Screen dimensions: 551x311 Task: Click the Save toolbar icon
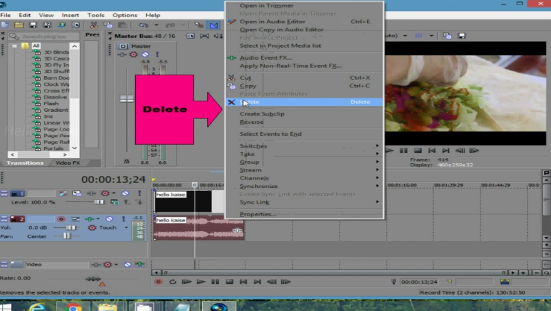[33, 25]
